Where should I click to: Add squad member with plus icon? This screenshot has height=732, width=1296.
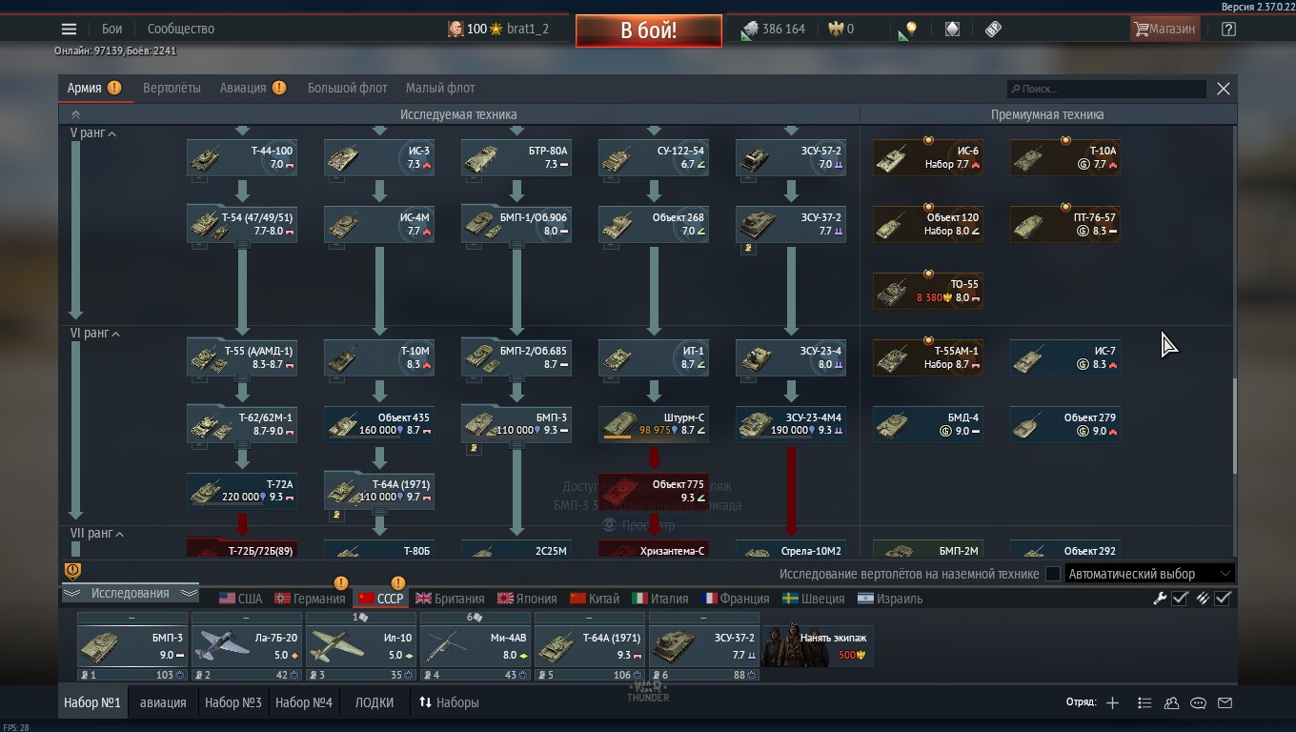(x=1112, y=702)
